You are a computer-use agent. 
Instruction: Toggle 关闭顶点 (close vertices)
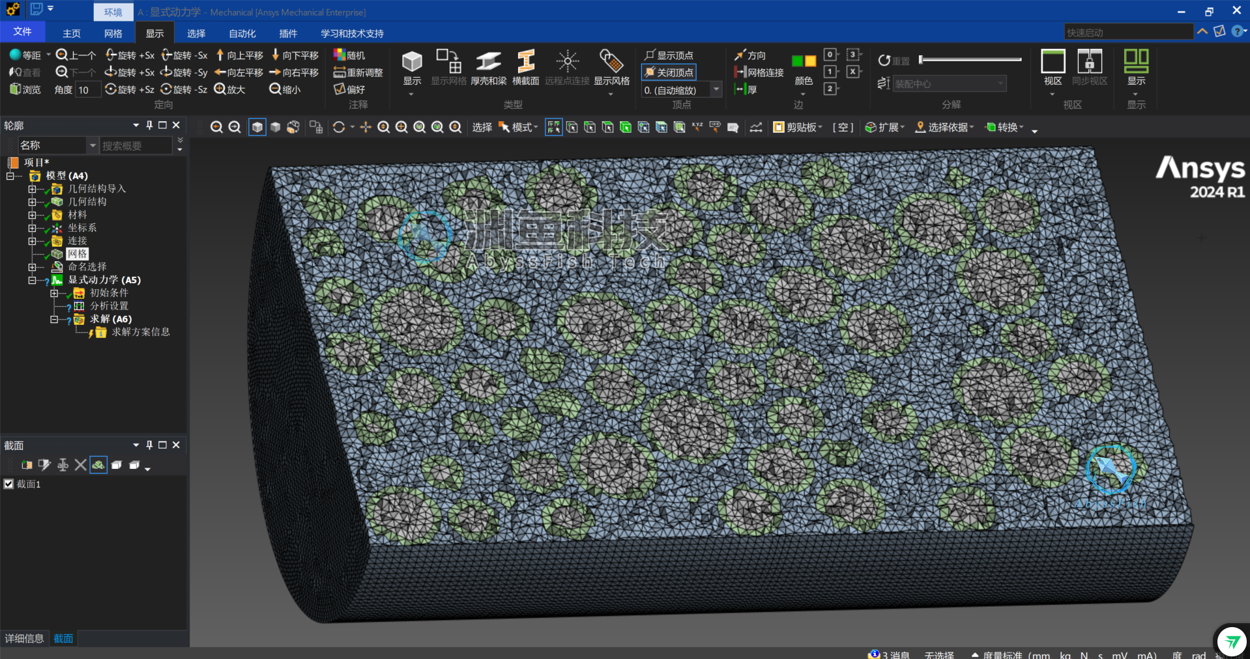click(669, 72)
